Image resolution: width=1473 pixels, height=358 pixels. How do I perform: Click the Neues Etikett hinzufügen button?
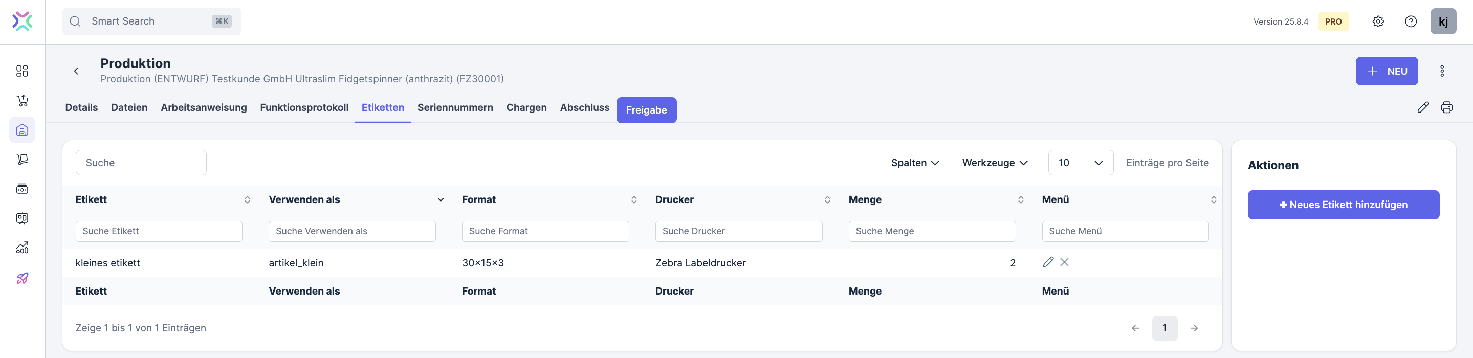[1343, 205]
